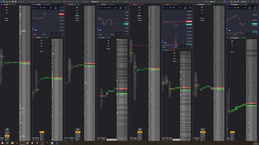Expand timeframe dropdown chevron in third chart toolbar
This screenshot has height=145, width=259.
(176, 8)
